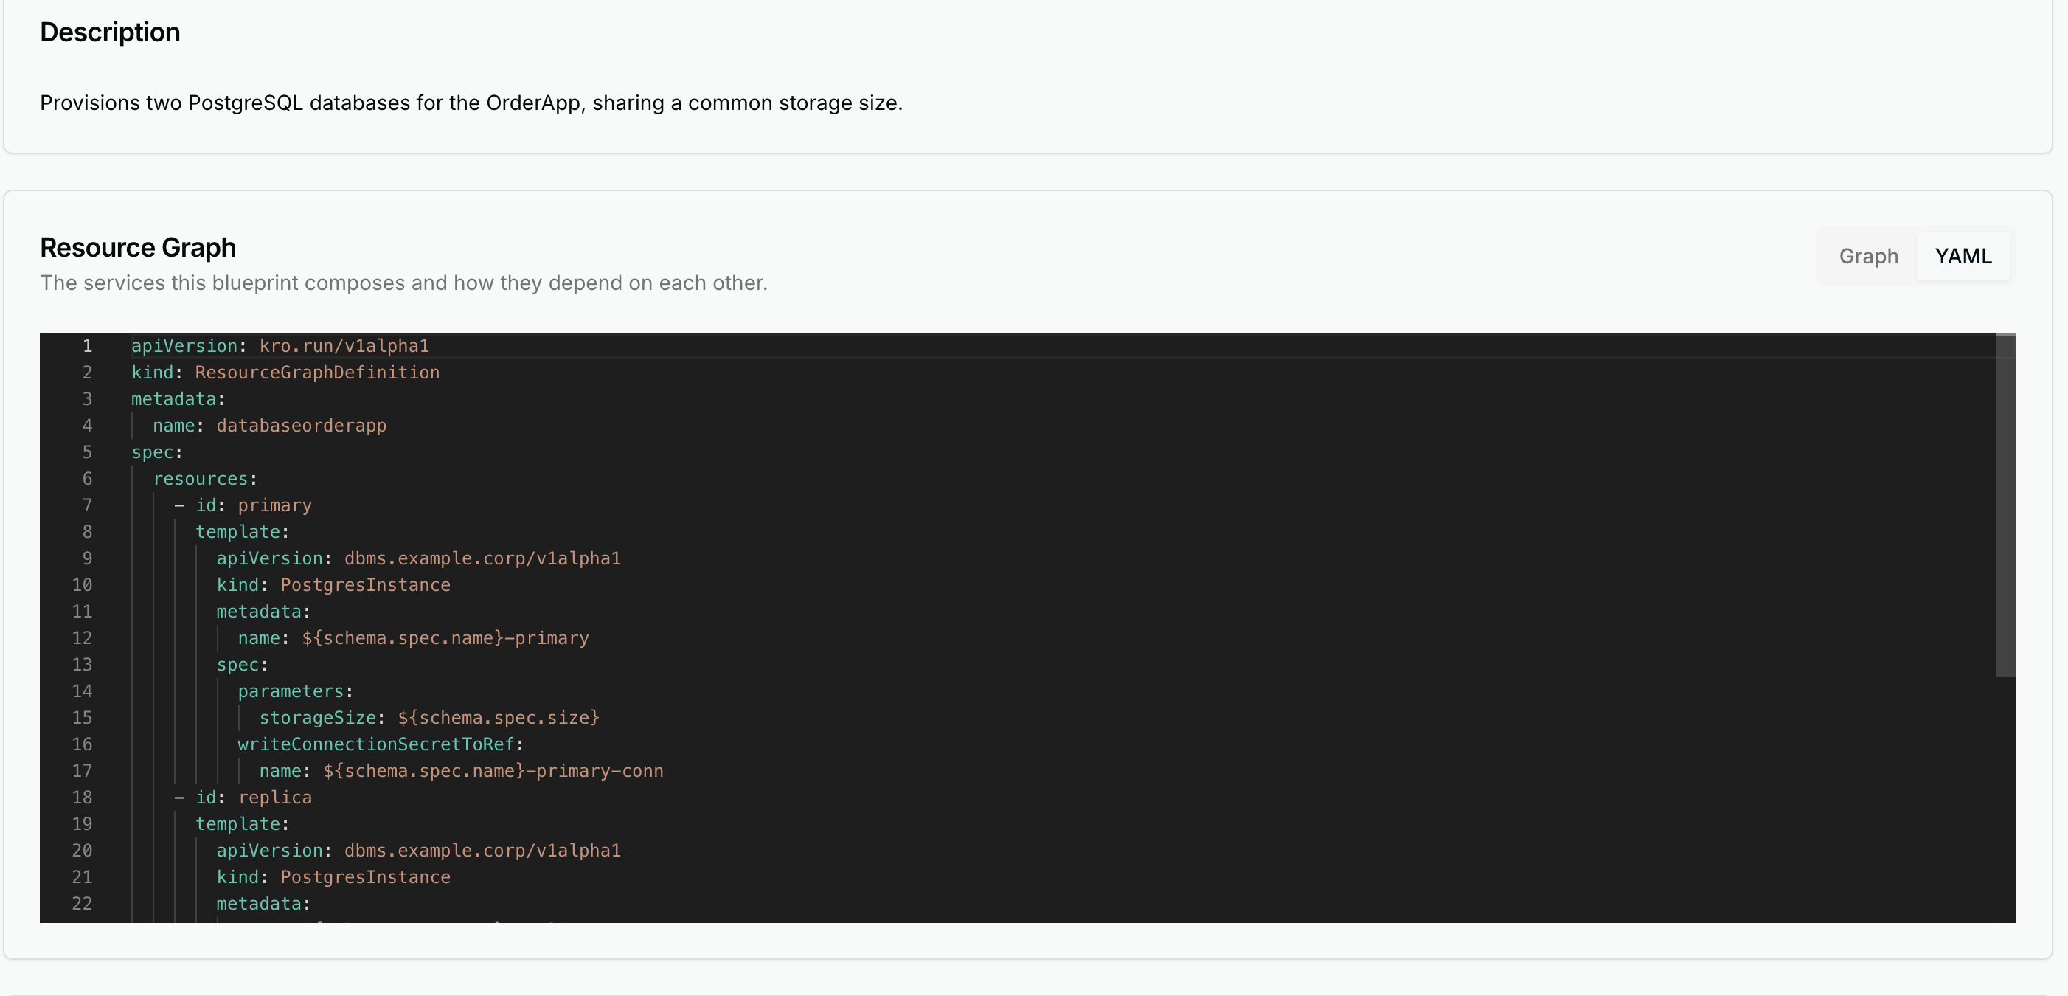Screen dimensions: 2068x996
Task: Click 'storageSize: ${schema.spec.size}' line
Action: pyautogui.click(x=429, y=716)
